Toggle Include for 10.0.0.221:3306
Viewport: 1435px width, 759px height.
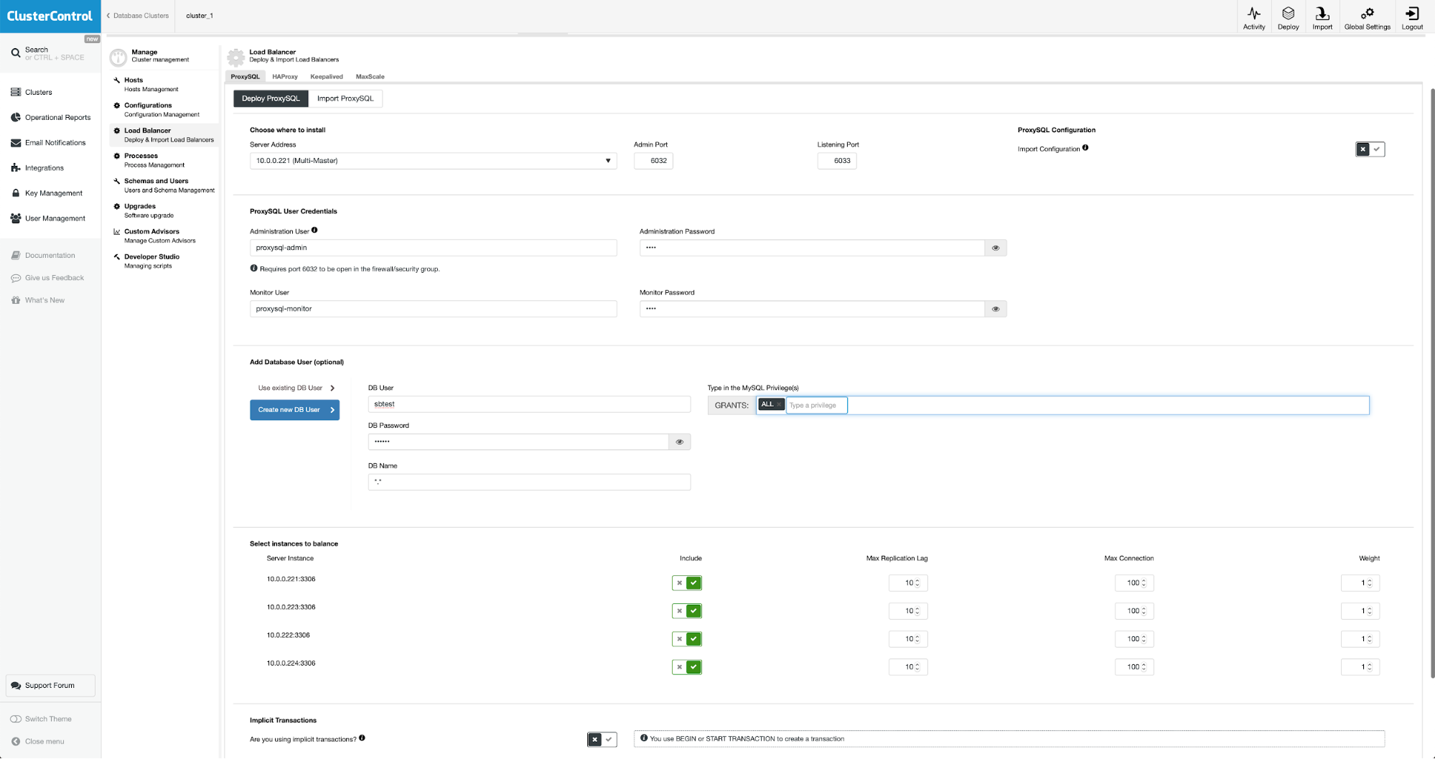(687, 583)
